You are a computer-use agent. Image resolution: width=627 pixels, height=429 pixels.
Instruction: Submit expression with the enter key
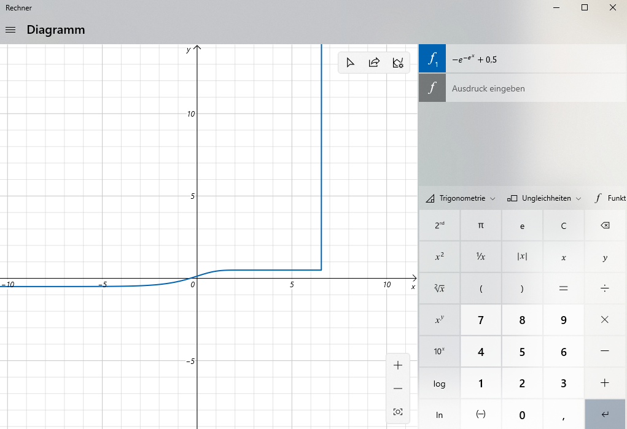(605, 414)
